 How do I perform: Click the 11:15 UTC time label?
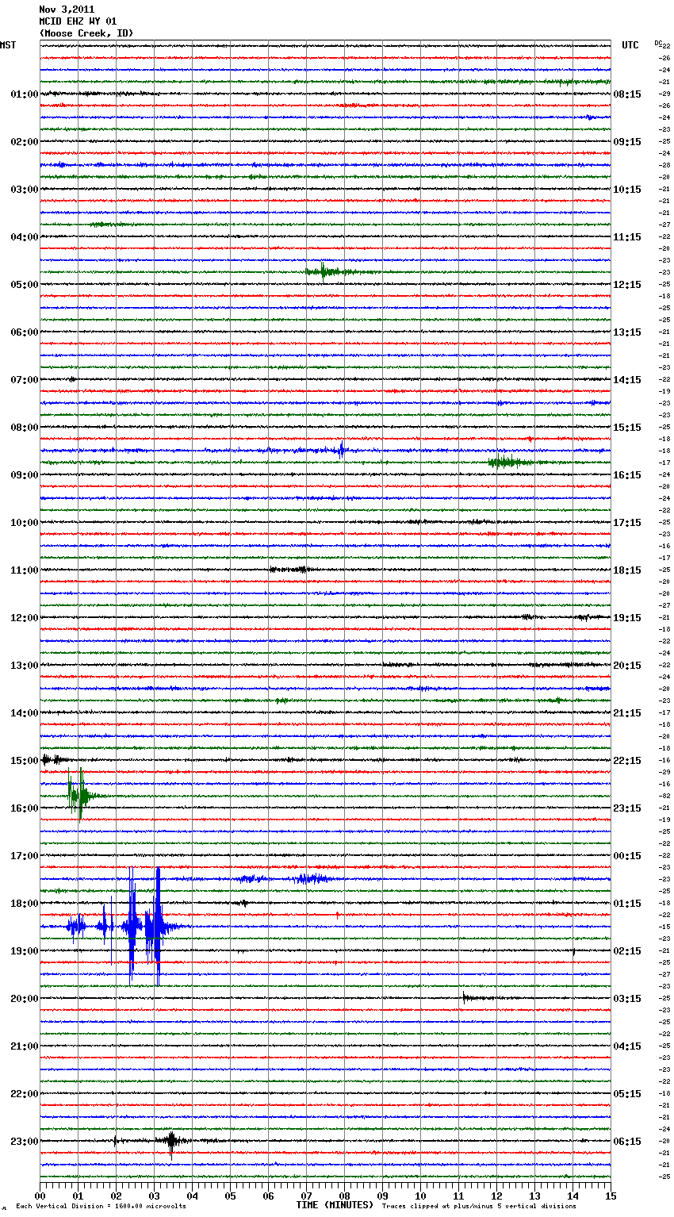tap(627, 237)
